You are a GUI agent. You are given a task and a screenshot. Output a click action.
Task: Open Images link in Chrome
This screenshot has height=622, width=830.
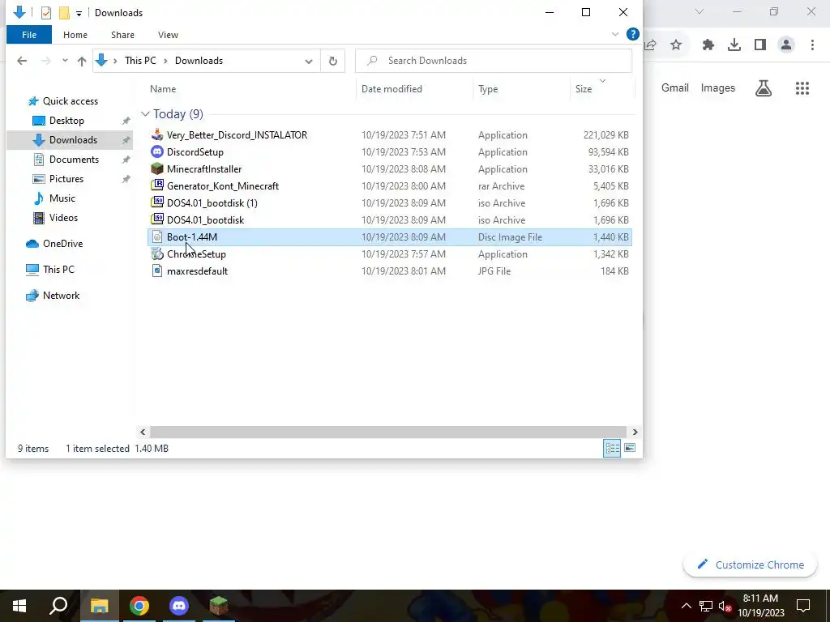[x=718, y=87]
